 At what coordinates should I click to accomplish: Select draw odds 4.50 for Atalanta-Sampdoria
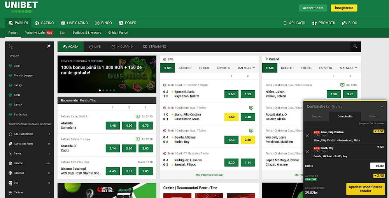[x=129, y=126]
